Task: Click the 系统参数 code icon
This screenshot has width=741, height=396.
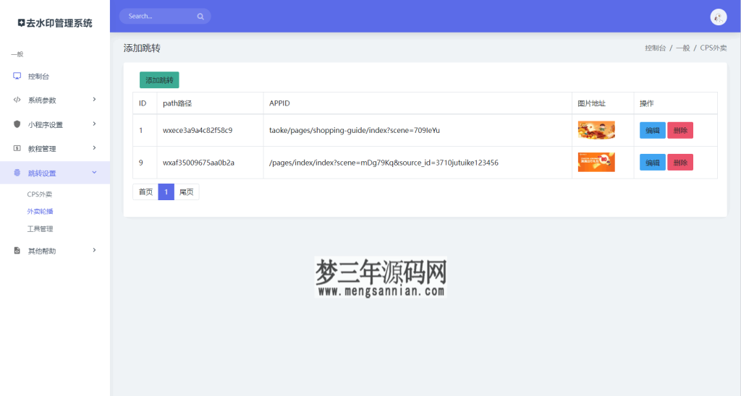Action: click(x=17, y=100)
